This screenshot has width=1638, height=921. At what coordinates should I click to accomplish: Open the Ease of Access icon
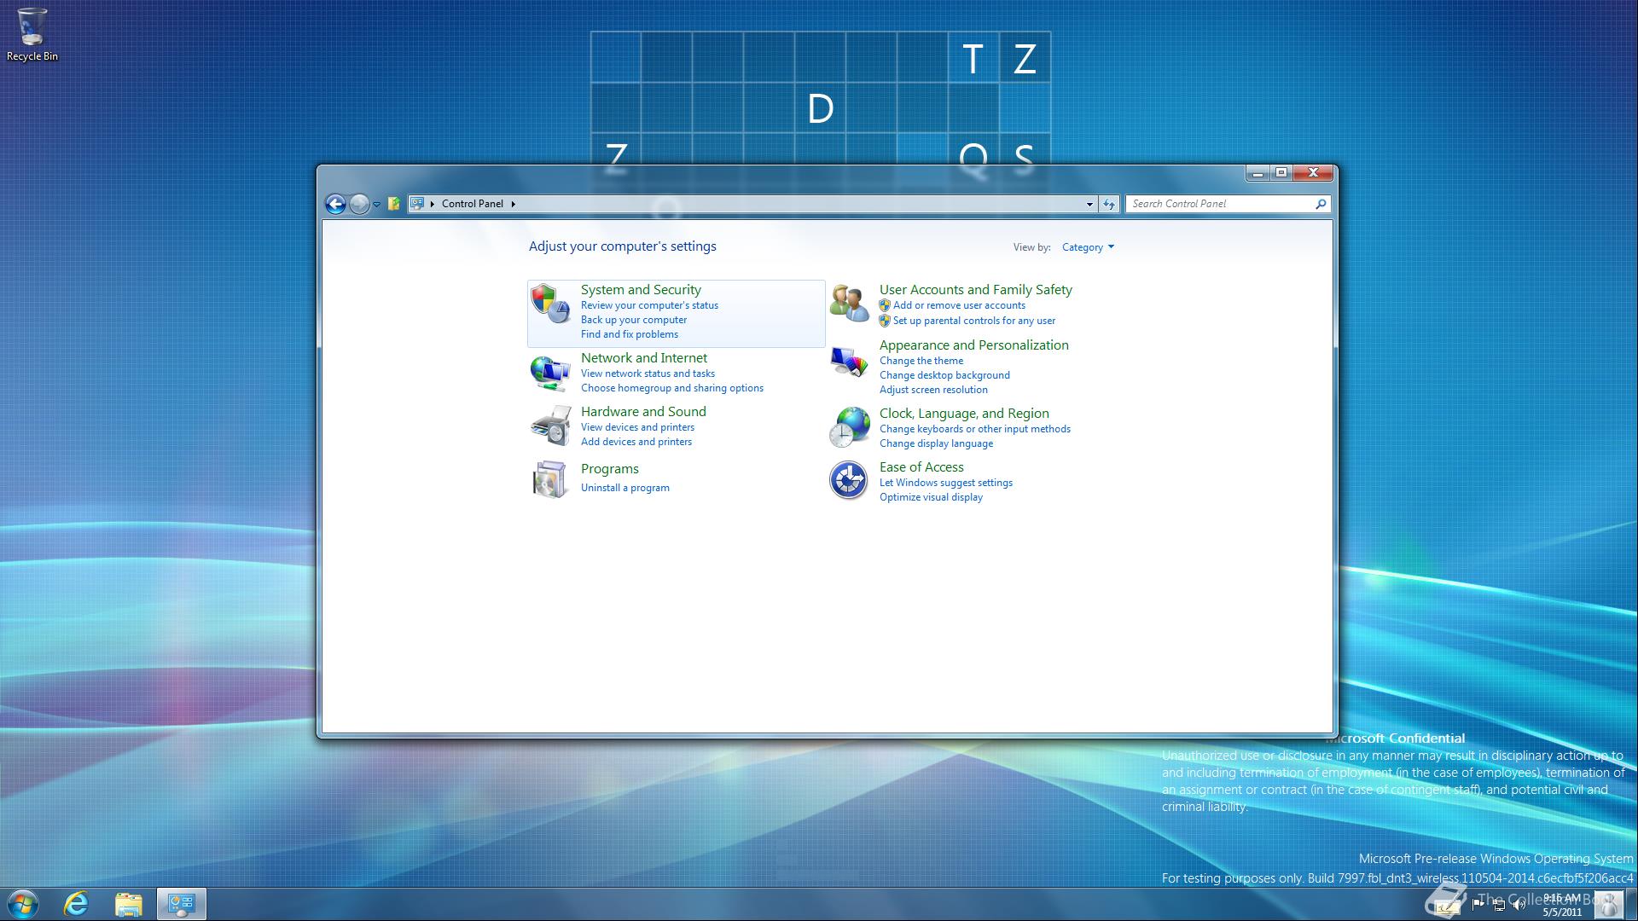pos(849,480)
